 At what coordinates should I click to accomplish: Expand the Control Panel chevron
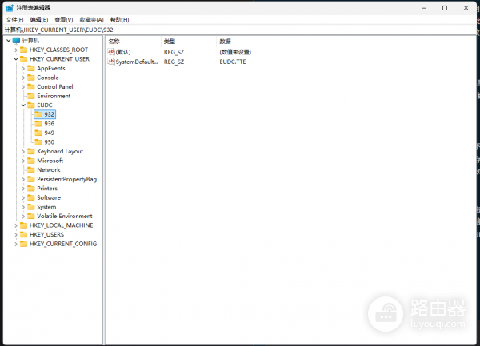click(23, 87)
